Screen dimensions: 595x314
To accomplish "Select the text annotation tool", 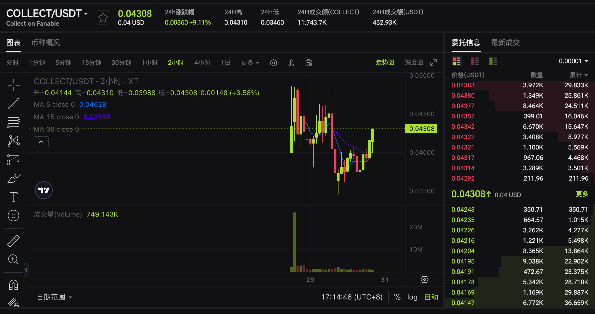I will 13,197.
